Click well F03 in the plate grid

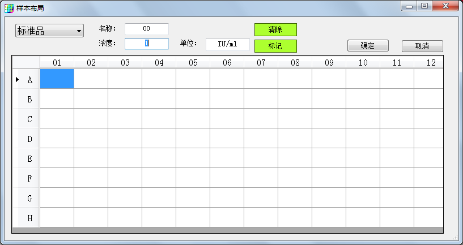[x=125, y=178]
